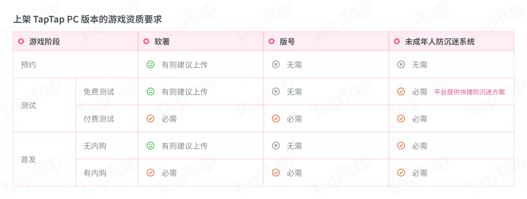Click the 首发 stage cell
The image size is (527, 199).
(x=28, y=159)
